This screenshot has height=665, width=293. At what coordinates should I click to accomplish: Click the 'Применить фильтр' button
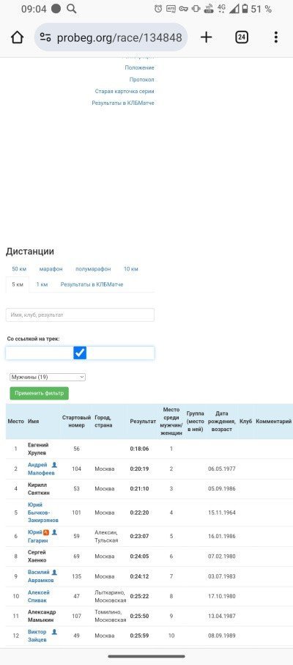40,393
